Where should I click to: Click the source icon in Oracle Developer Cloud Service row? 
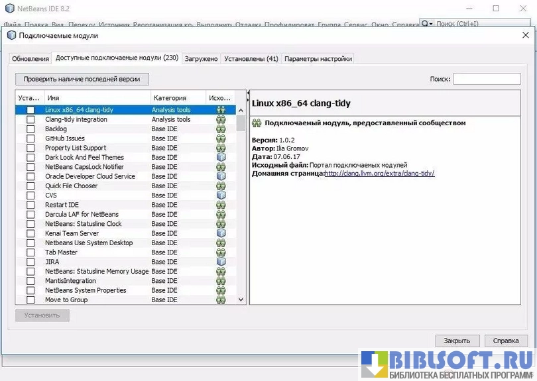[x=221, y=177]
